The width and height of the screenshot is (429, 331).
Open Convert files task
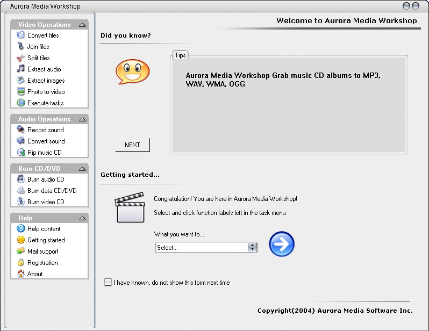pyautogui.click(x=43, y=35)
